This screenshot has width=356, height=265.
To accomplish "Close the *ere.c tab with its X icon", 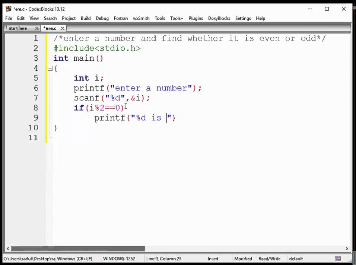I will click(x=62, y=28).
